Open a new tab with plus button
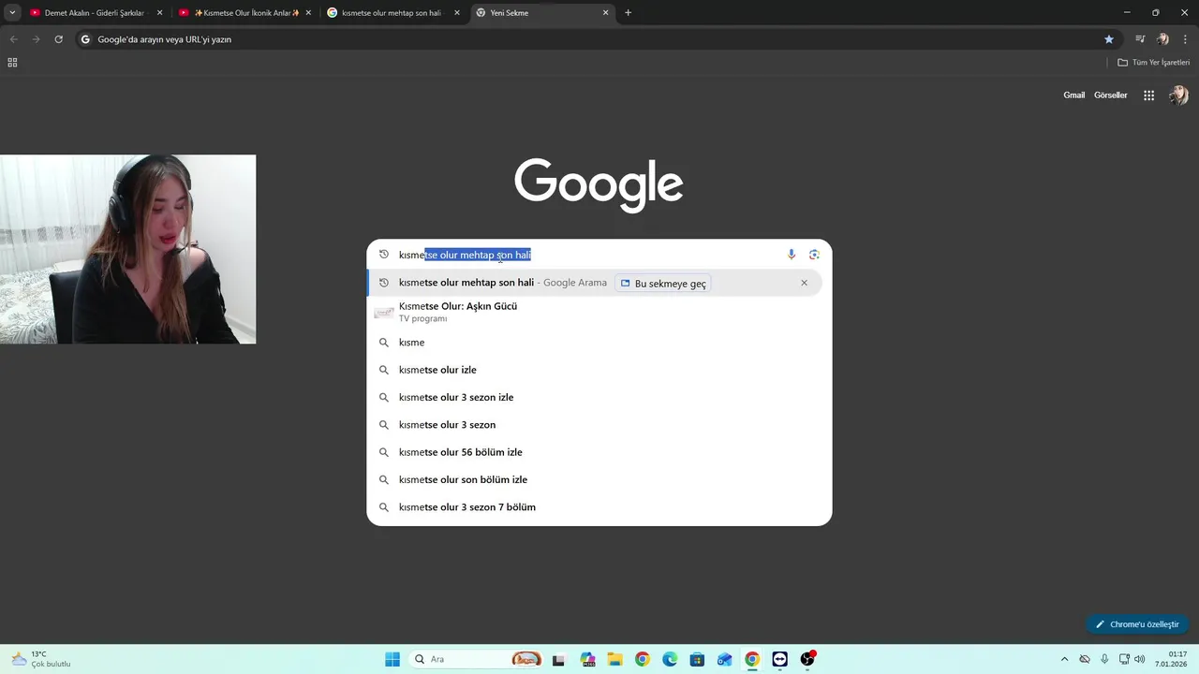Screen dimensions: 1199x674 [x=628, y=13]
